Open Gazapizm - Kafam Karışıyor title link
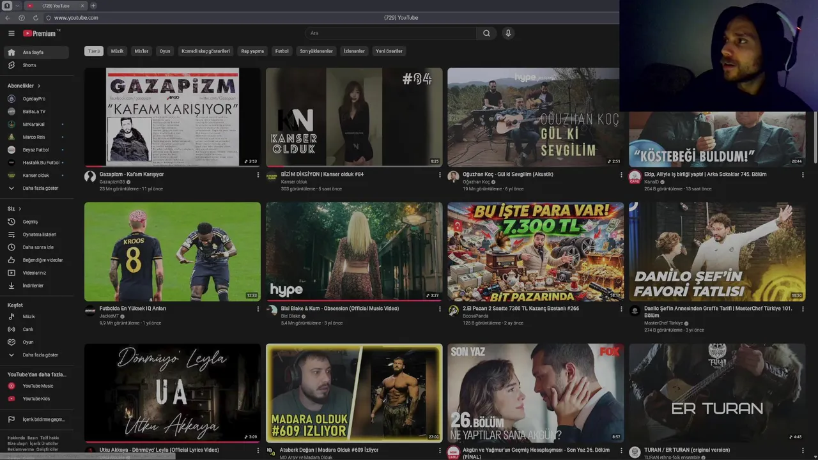The image size is (818, 460). coord(132,174)
